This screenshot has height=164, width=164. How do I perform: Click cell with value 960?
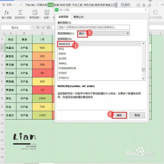[x=42, y=48]
